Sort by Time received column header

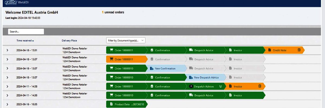point(25,41)
